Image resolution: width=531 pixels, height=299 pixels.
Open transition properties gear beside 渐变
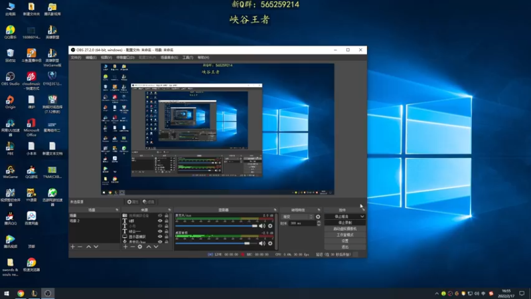coord(318,217)
